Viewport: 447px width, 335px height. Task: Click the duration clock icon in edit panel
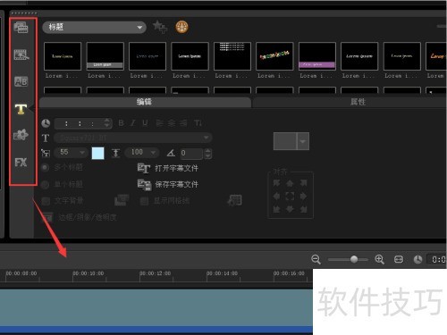tap(46, 123)
